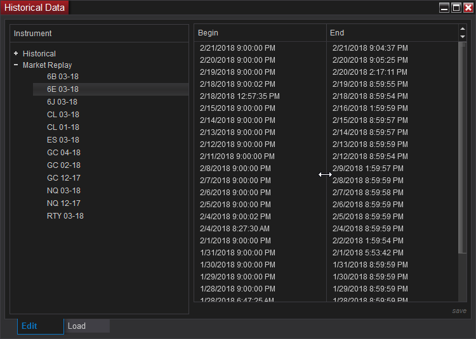
Task: Select End cell 2/15/2018 8:59:57 PM
Action: tap(370, 120)
